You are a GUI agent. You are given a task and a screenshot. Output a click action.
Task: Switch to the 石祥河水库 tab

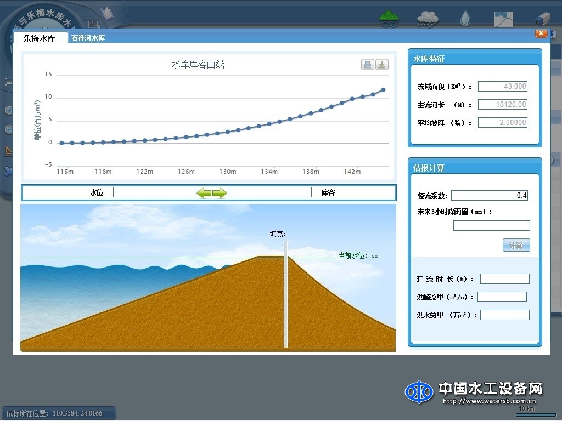coord(88,38)
